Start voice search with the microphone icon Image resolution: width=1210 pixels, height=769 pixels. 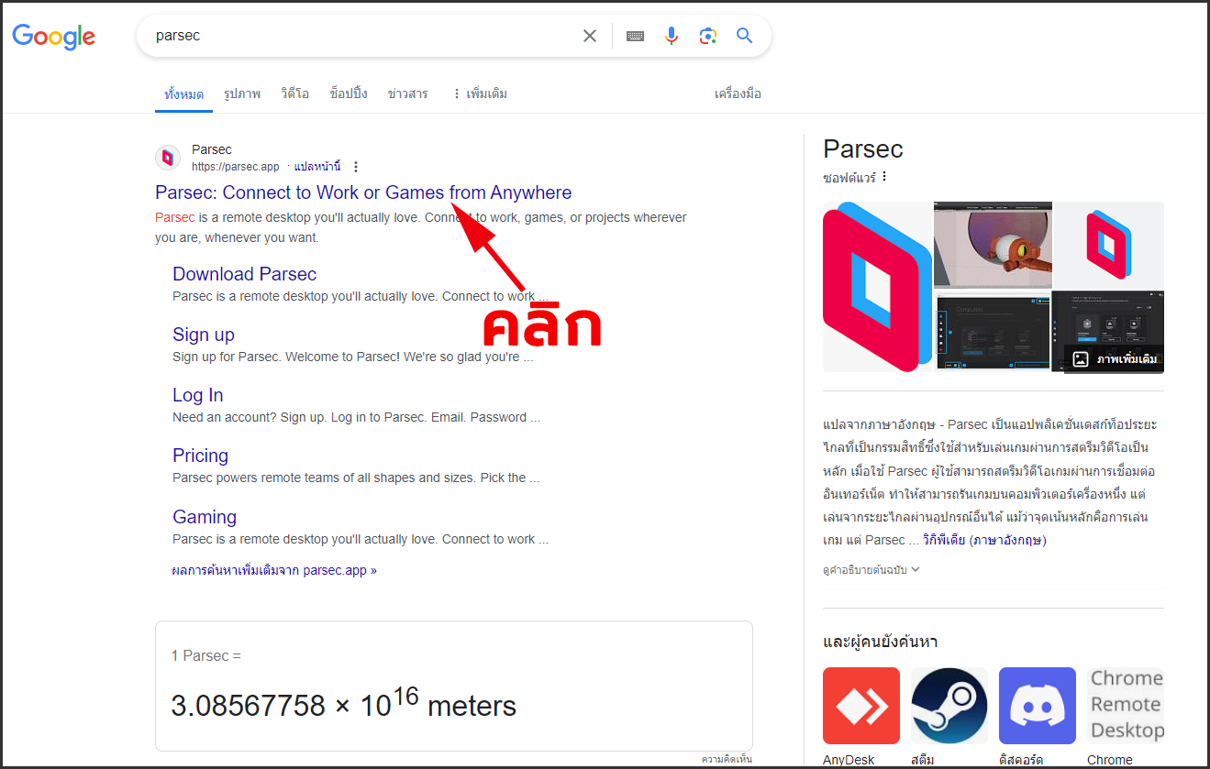point(671,35)
